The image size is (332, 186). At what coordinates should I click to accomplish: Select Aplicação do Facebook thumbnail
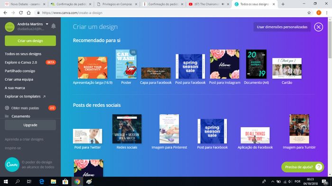255,135
